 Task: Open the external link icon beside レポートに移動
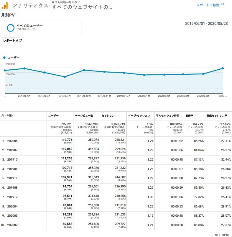pos(223,4)
